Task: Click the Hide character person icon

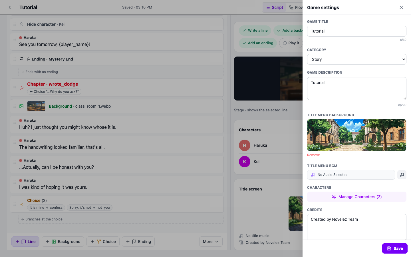Action: [21, 24]
